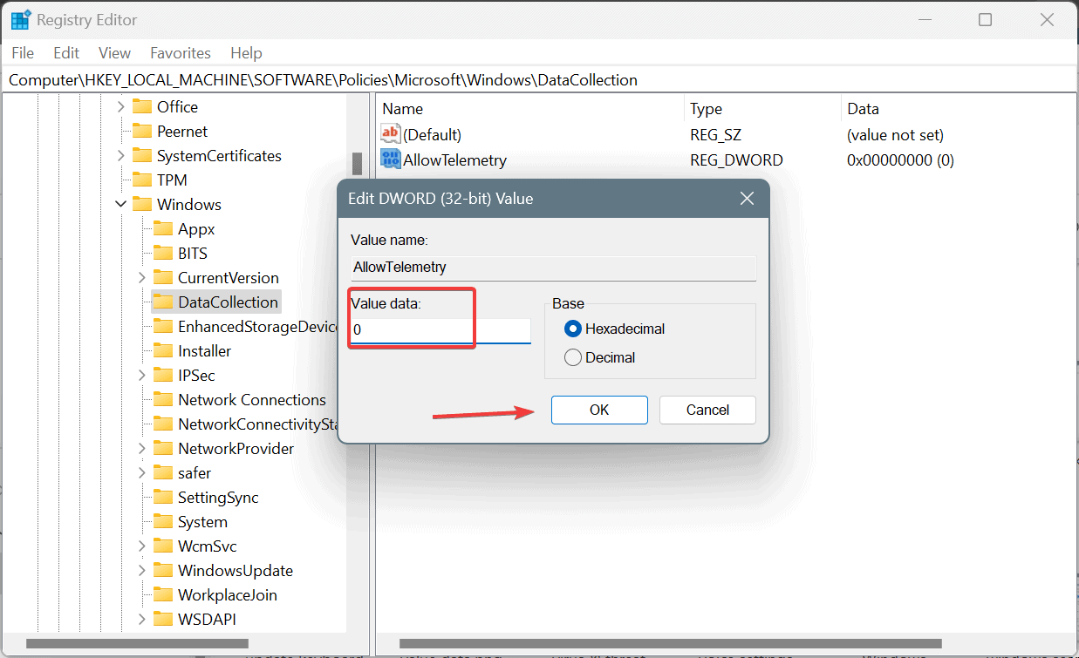Click the Network Connections folder icon
The width and height of the screenshot is (1079, 658).
163,399
